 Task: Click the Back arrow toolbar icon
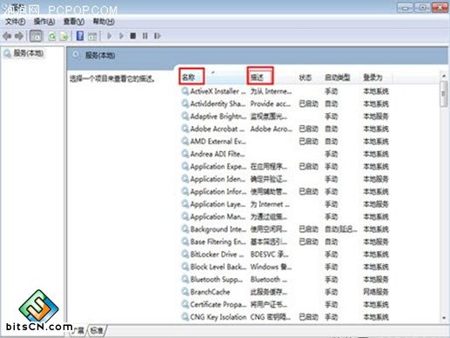7,36
